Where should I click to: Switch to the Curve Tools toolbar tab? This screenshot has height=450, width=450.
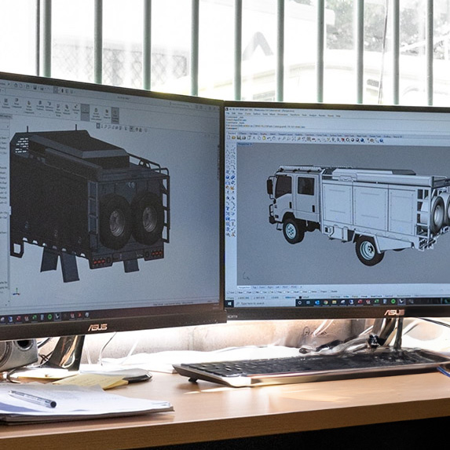[322, 135]
